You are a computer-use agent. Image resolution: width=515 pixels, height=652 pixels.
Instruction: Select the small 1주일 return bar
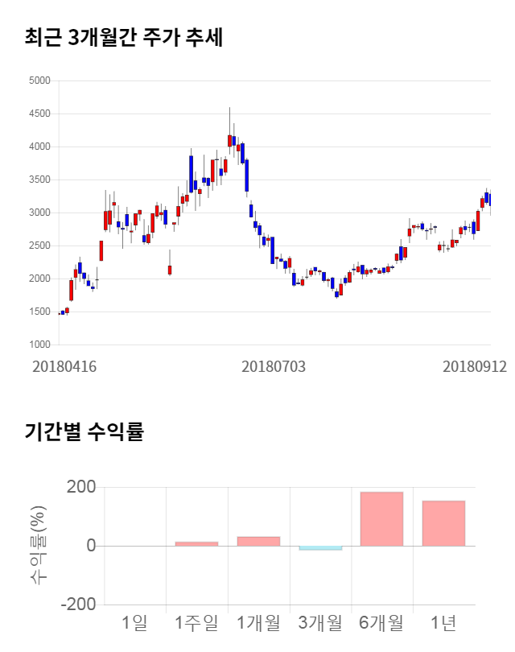click(x=197, y=543)
